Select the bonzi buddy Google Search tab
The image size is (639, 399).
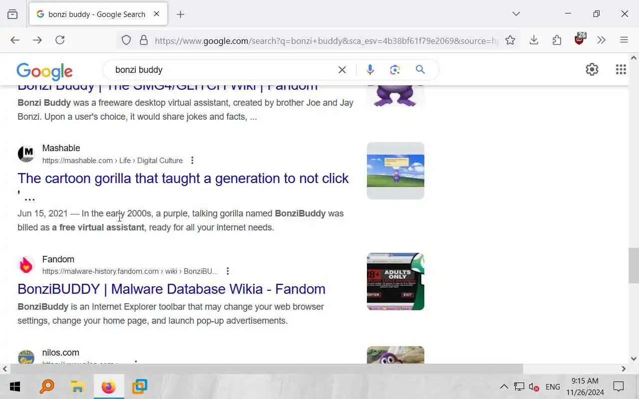[98, 14]
